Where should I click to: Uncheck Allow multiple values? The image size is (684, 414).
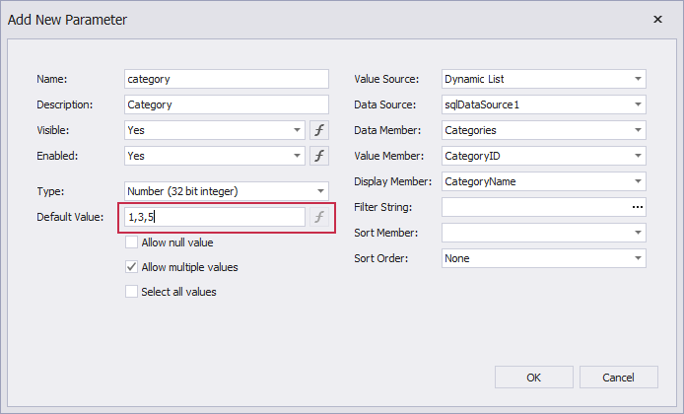tap(132, 267)
